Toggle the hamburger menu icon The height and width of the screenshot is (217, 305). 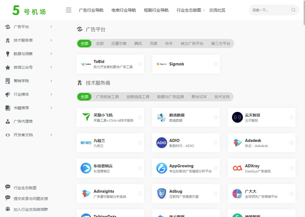pyautogui.click(x=68, y=10)
